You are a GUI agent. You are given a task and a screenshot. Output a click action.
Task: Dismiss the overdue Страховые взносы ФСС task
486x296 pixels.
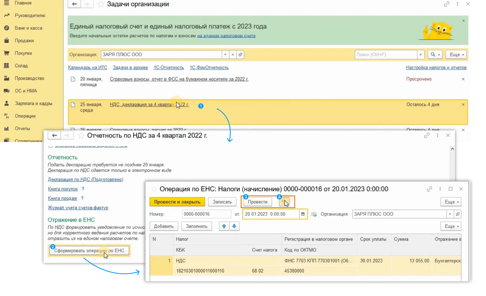click(x=463, y=79)
